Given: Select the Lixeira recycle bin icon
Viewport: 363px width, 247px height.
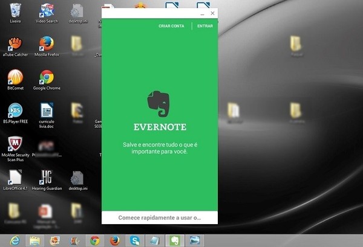Looking at the screenshot, I should tap(15, 13).
